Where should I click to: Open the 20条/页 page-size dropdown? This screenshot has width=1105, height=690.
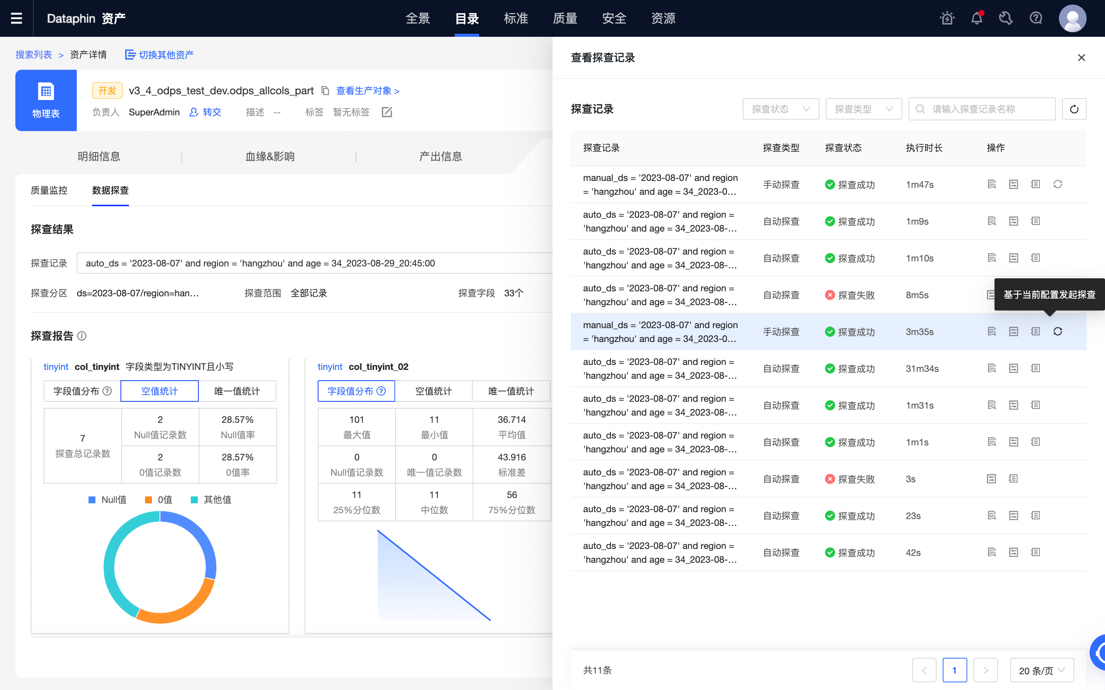pyautogui.click(x=1042, y=670)
